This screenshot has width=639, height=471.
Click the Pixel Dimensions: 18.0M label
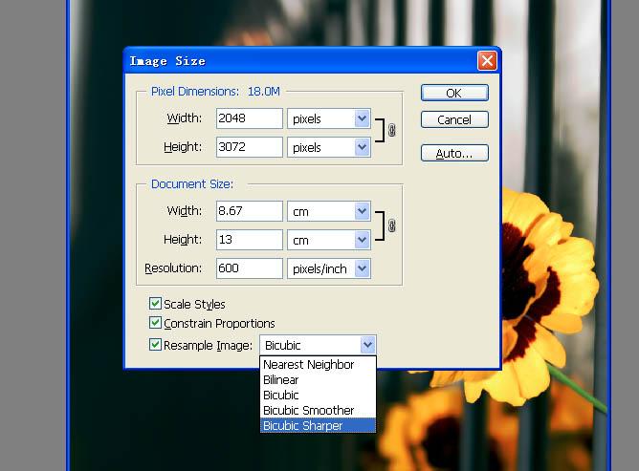215,91
